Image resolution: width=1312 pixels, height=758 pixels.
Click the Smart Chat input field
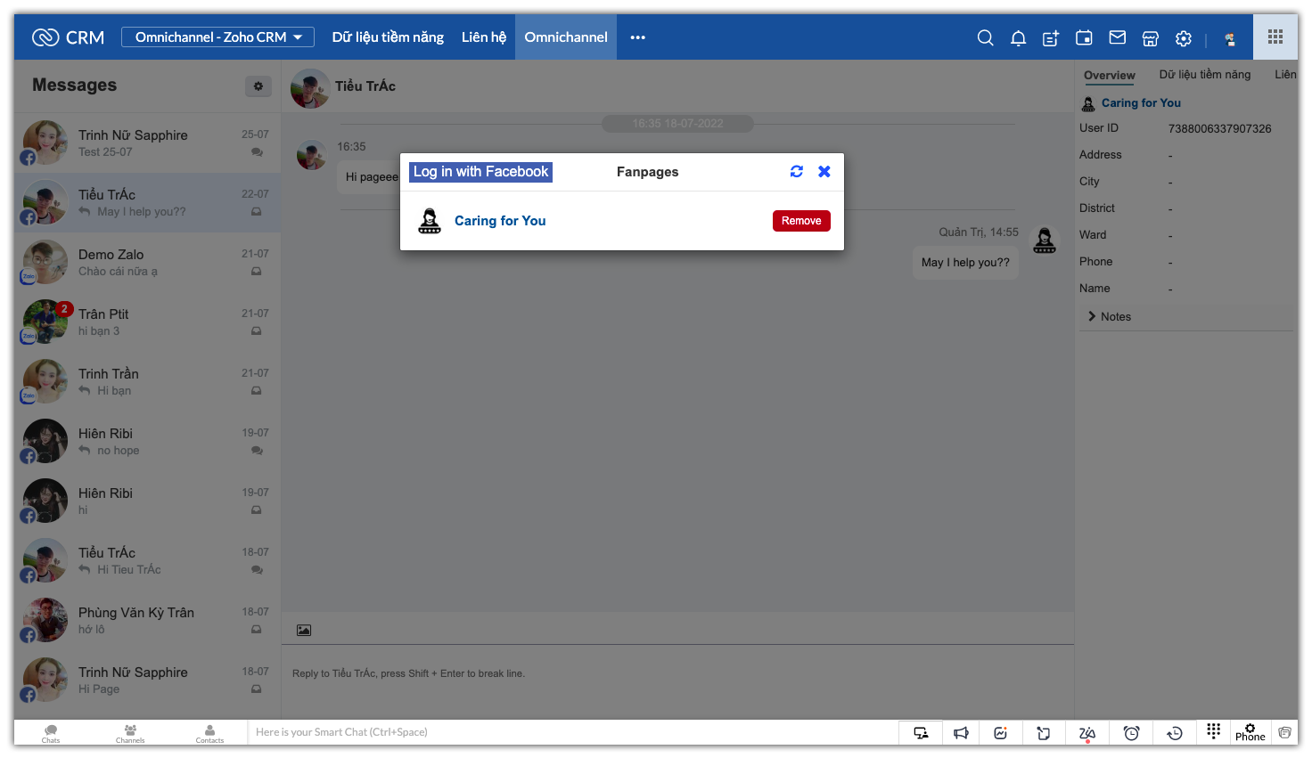pyautogui.click(x=570, y=732)
